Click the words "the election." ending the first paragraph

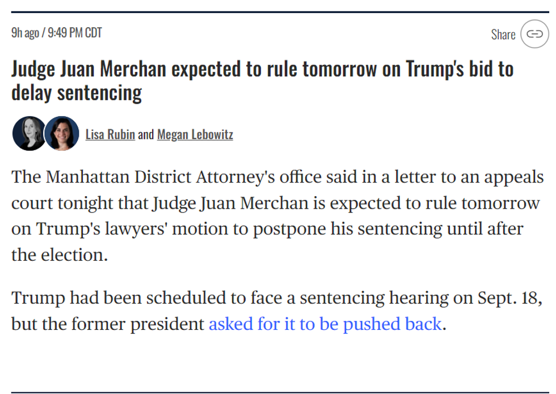coord(59,255)
